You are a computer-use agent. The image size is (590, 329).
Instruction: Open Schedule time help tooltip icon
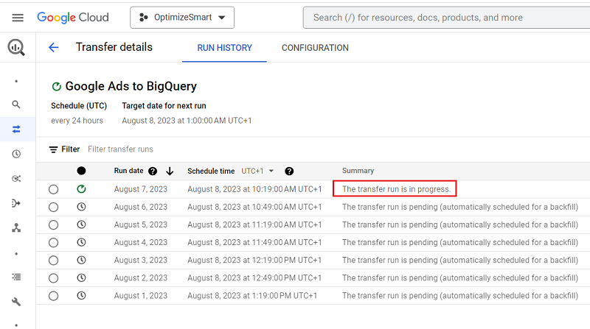coord(289,171)
